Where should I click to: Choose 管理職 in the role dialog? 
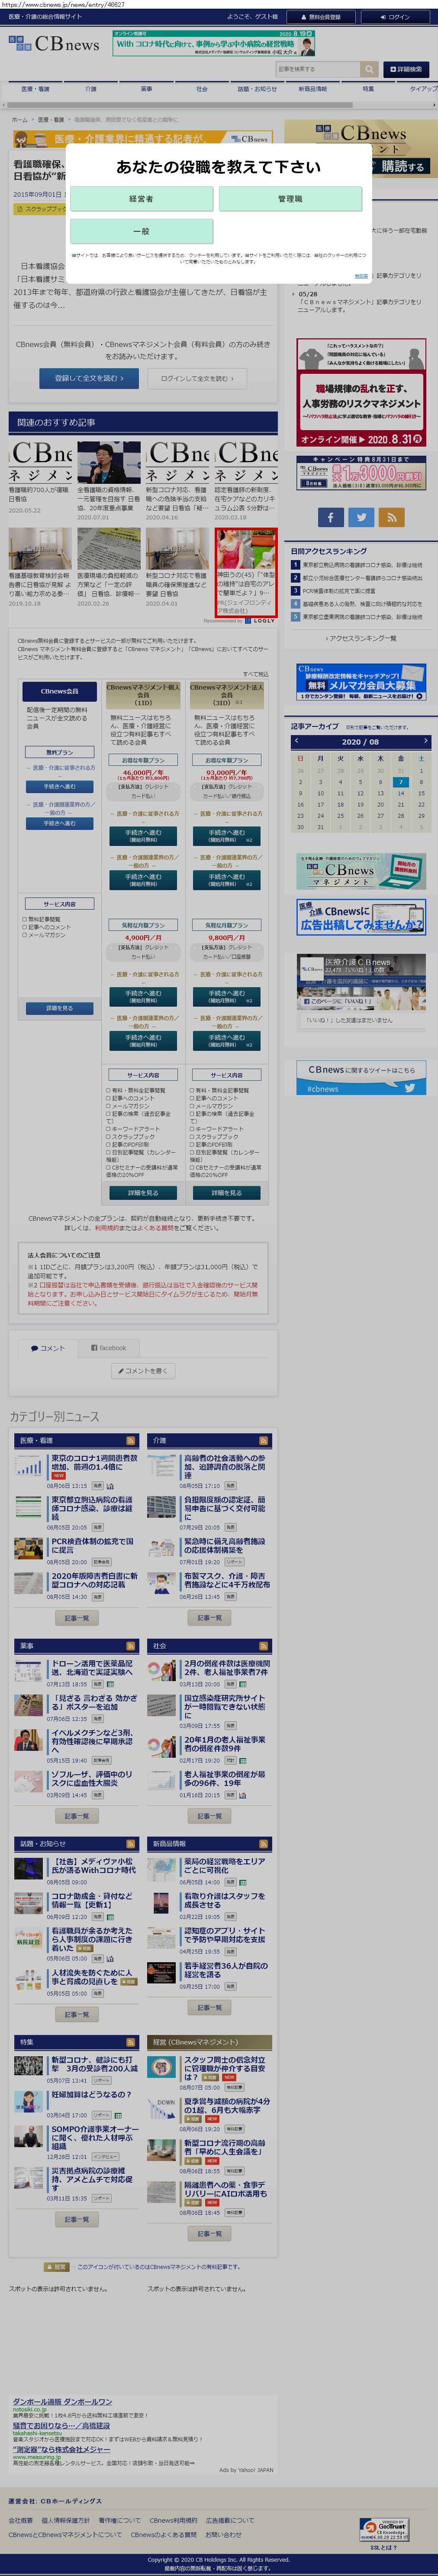tap(290, 199)
